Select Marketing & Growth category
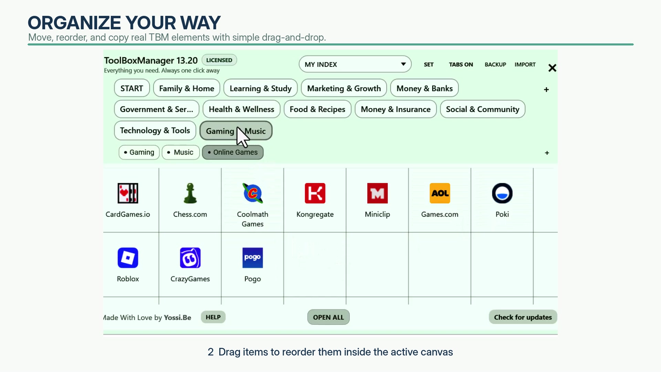Viewport: 661px width, 372px height. click(344, 88)
